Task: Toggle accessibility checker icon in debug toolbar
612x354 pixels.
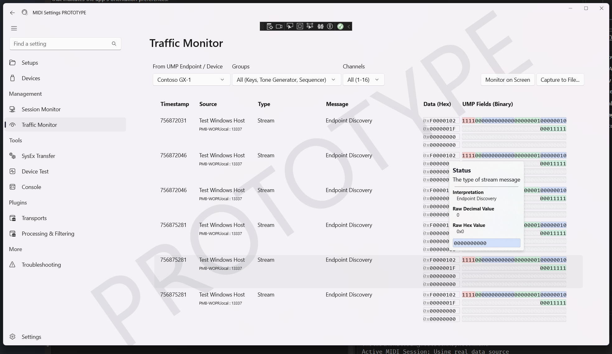Action: click(330, 26)
